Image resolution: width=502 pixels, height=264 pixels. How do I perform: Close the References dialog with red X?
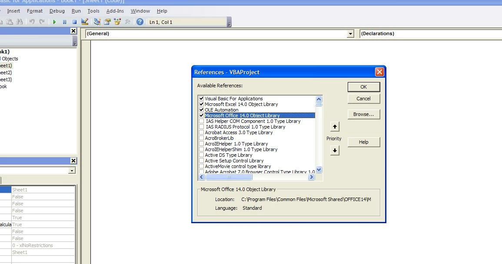(379, 72)
